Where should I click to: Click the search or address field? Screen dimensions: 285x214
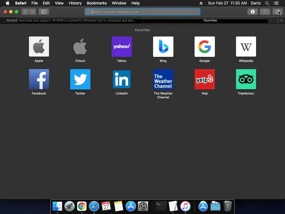[142, 12]
